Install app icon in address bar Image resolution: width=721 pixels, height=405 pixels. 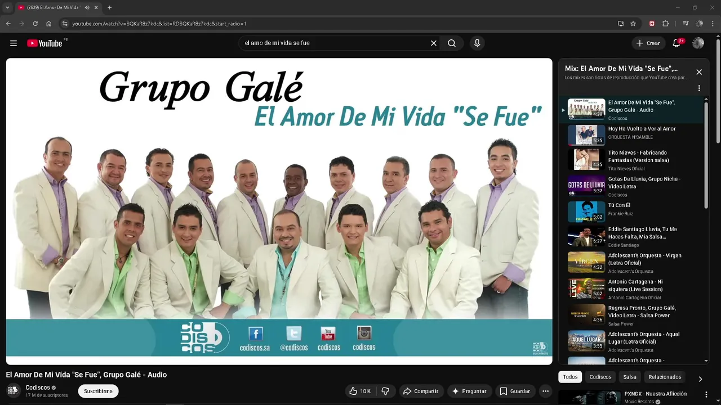(x=621, y=24)
